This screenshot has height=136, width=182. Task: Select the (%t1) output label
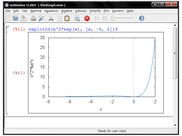(x=19, y=73)
